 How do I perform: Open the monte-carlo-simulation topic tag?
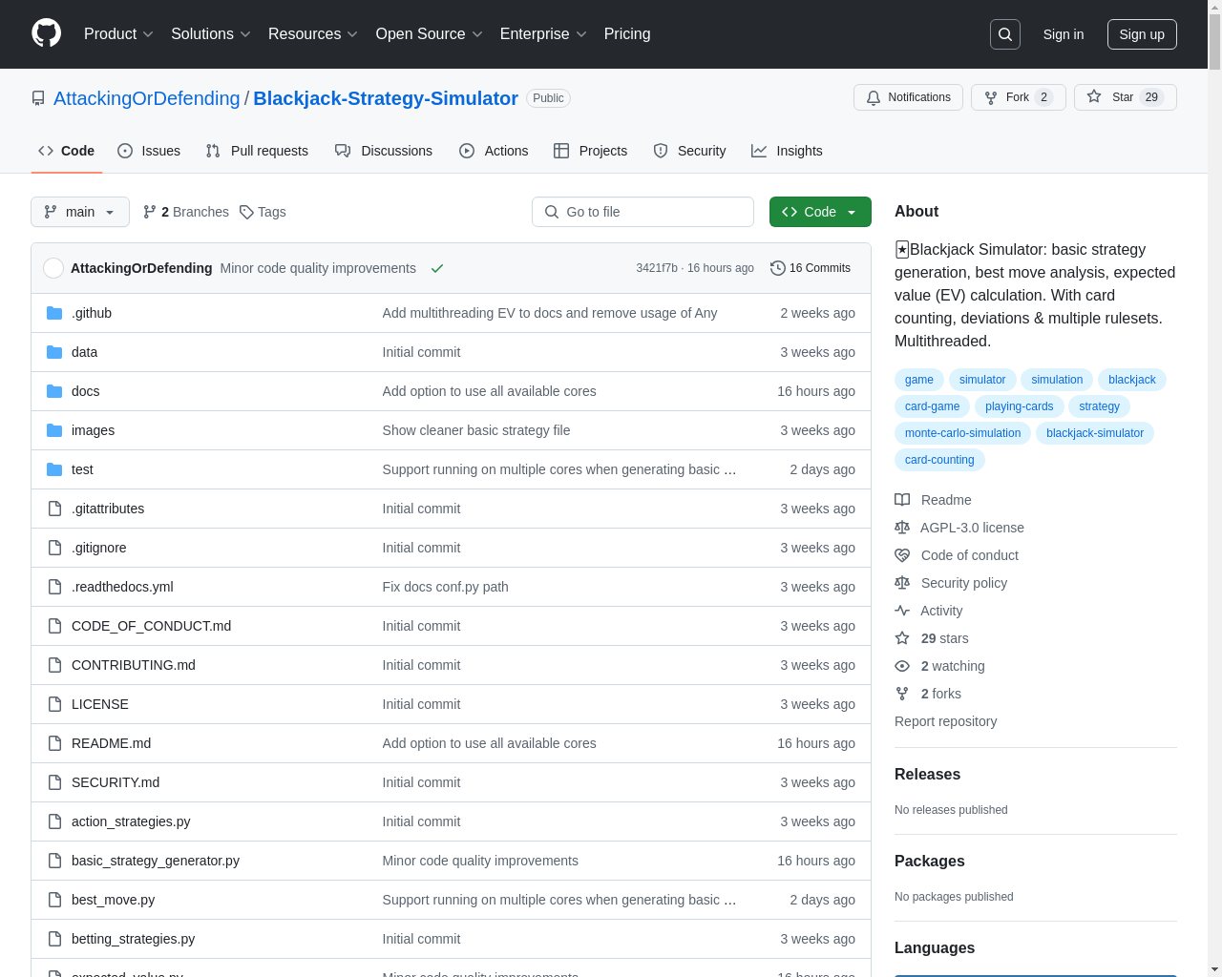[x=962, y=433]
